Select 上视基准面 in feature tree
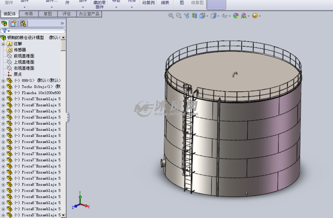This screenshot has width=333, height=218. [x=24, y=62]
